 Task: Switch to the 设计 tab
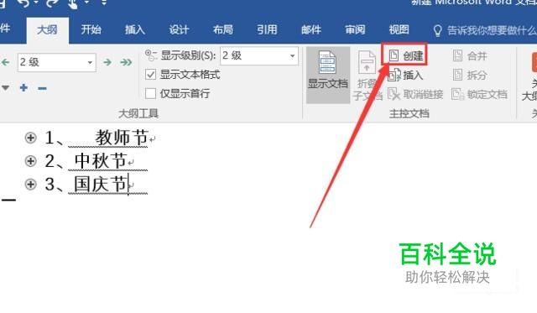(179, 30)
